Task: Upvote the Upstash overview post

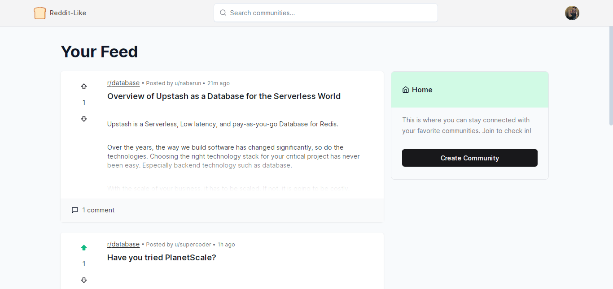Action: click(x=84, y=86)
